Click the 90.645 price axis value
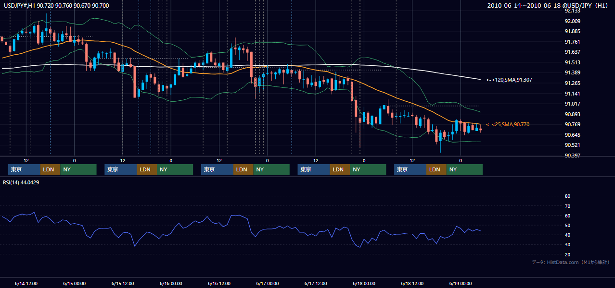 click(572, 135)
